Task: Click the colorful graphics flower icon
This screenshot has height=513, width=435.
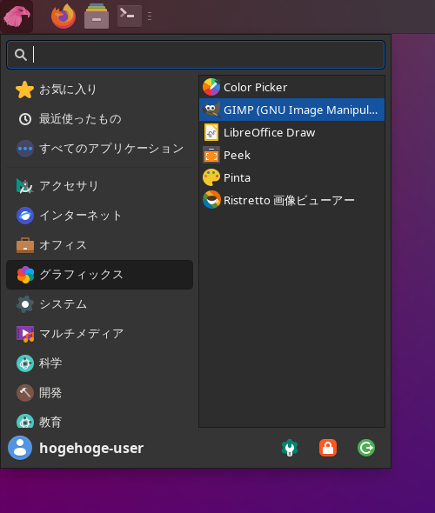Action: [25, 275]
